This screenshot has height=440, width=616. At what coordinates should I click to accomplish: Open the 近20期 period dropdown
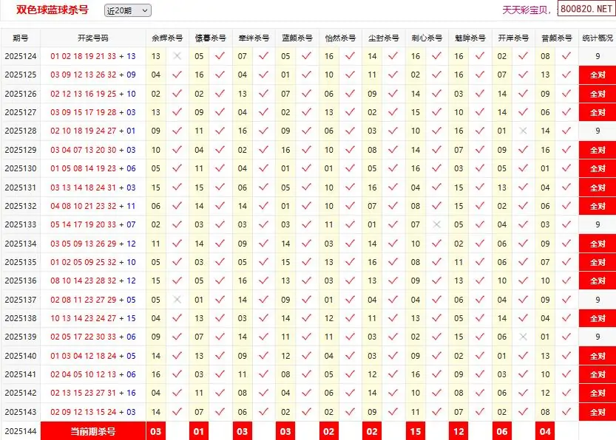point(127,10)
